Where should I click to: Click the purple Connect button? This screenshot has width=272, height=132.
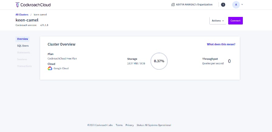pyautogui.click(x=236, y=21)
